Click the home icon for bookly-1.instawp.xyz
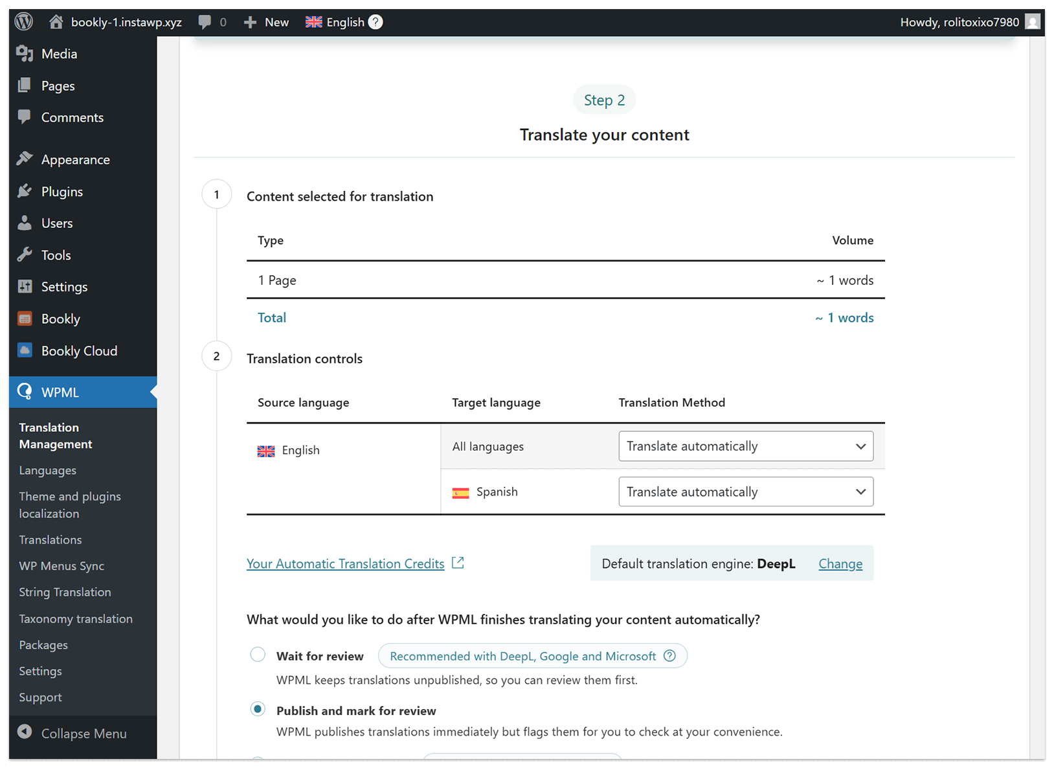Viewport: 1054px width, 768px height. [x=56, y=22]
